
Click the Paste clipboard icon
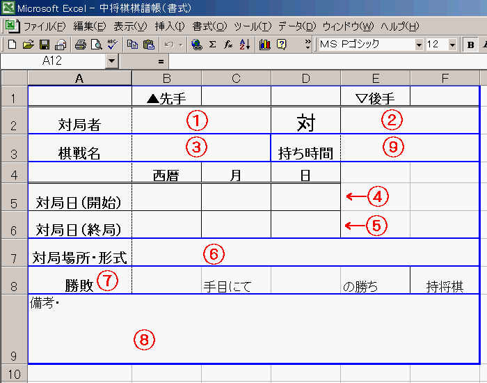(149, 45)
